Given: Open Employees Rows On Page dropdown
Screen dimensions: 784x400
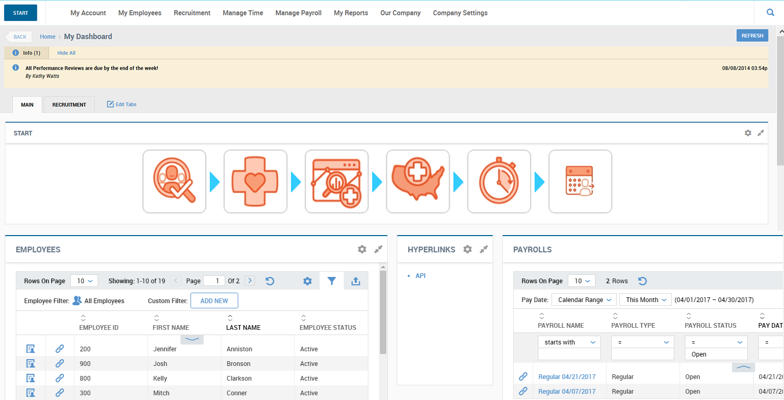Looking at the screenshot, I should click(84, 281).
